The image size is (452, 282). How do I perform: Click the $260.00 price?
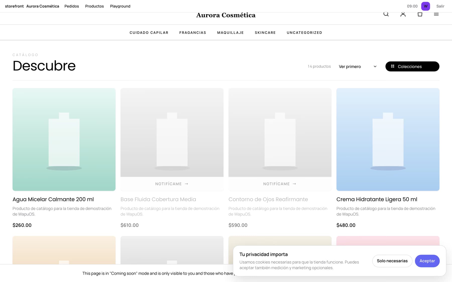(x=22, y=225)
